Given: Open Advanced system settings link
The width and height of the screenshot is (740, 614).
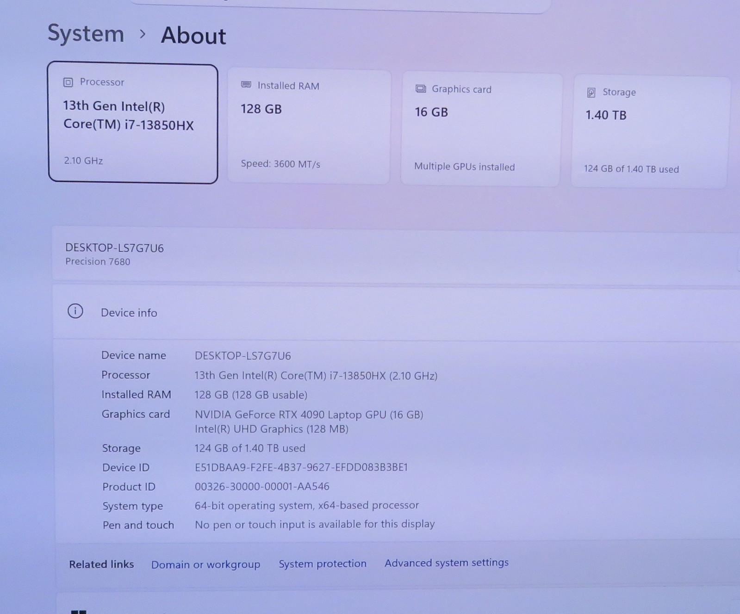Looking at the screenshot, I should point(447,563).
